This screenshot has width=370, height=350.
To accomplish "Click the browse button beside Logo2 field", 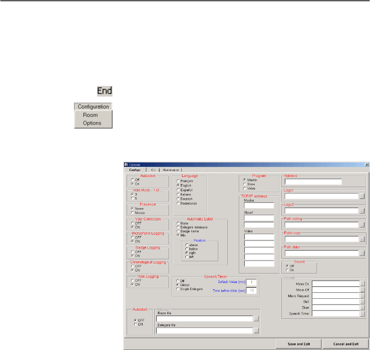I will tap(362, 211).
